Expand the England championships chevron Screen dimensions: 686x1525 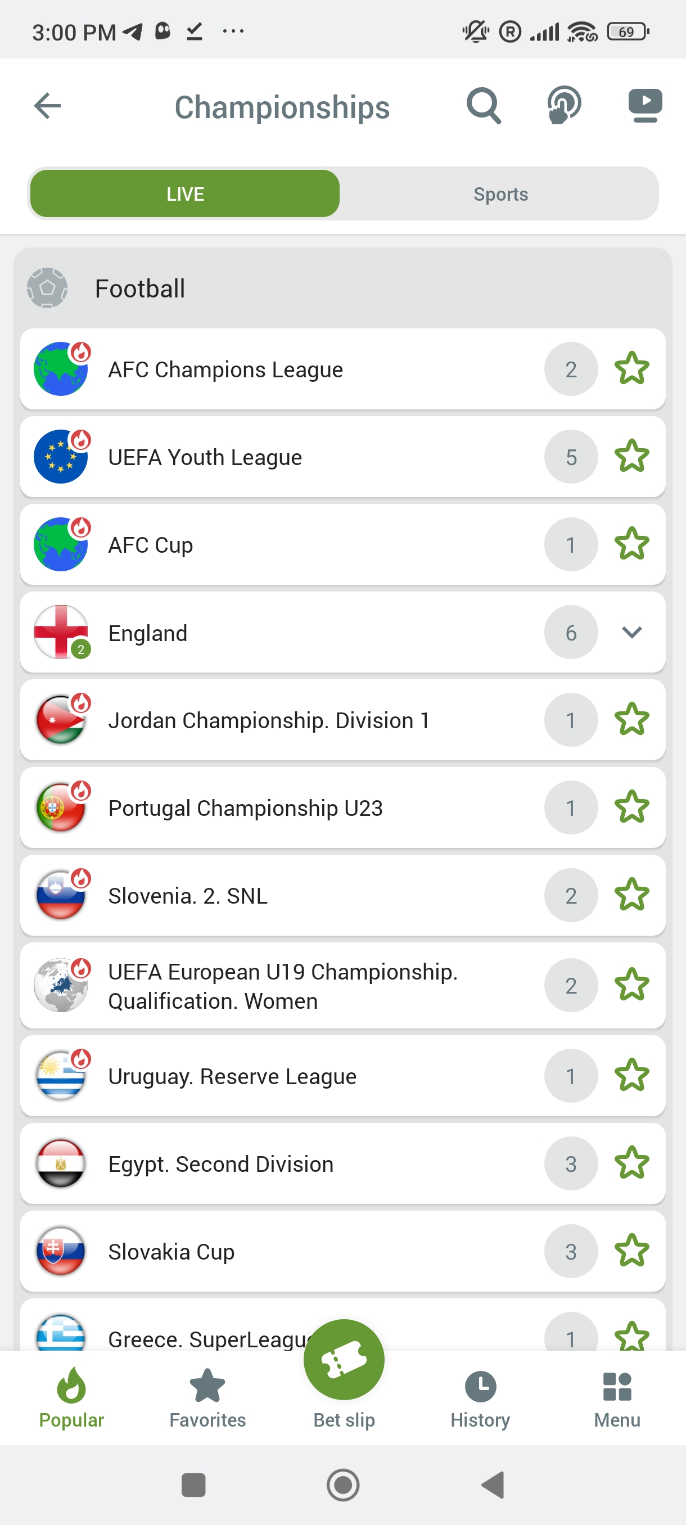coord(631,632)
